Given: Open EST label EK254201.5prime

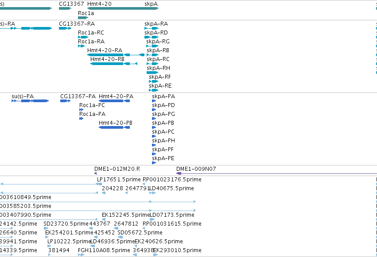Looking at the screenshot, I should [69, 233].
